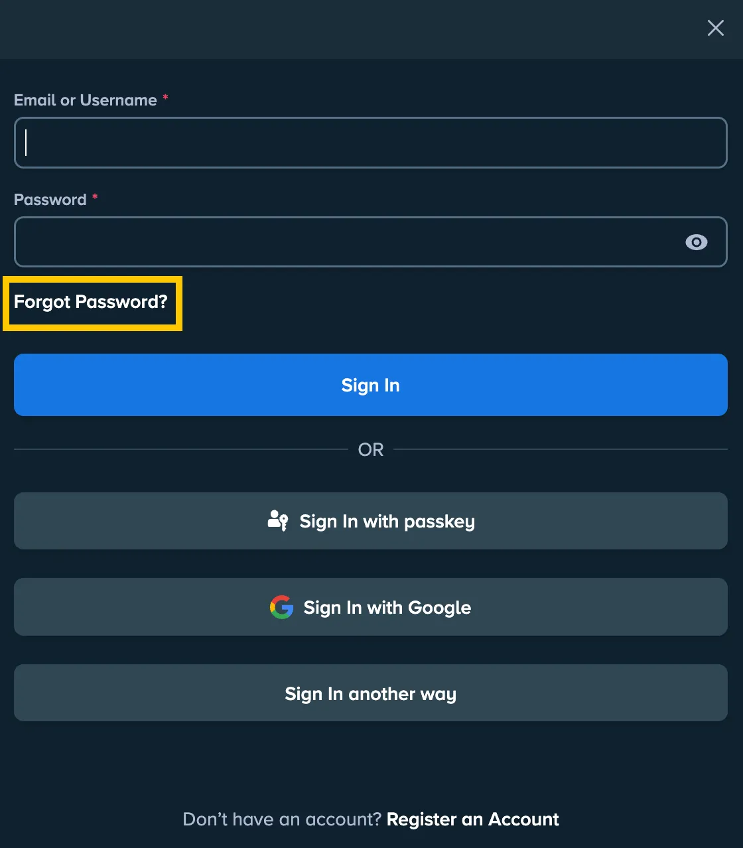Choose Sign In with passkey
Viewport: 743px width, 848px height.
[x=371, y=521]
